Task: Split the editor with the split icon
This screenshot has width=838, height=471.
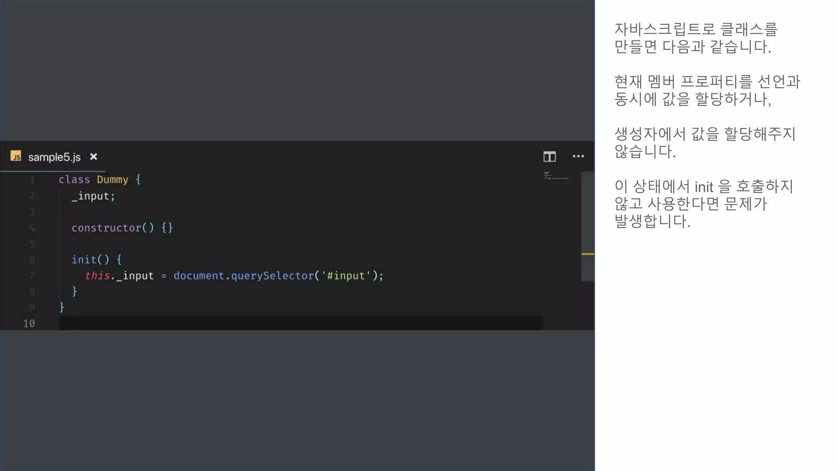Action: coord(550,157)
